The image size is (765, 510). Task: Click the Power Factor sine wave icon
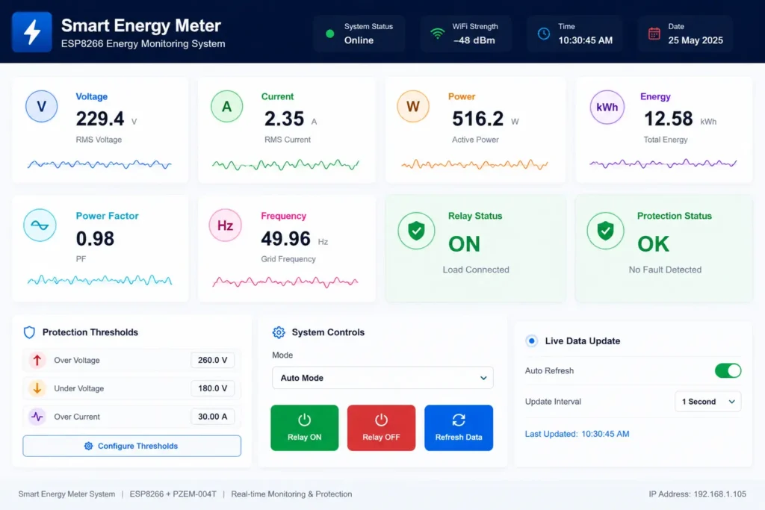coord(40,226)
